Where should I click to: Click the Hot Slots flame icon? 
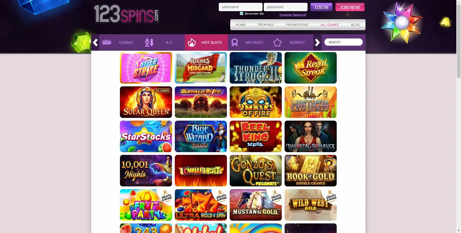(x=192, y=42)
